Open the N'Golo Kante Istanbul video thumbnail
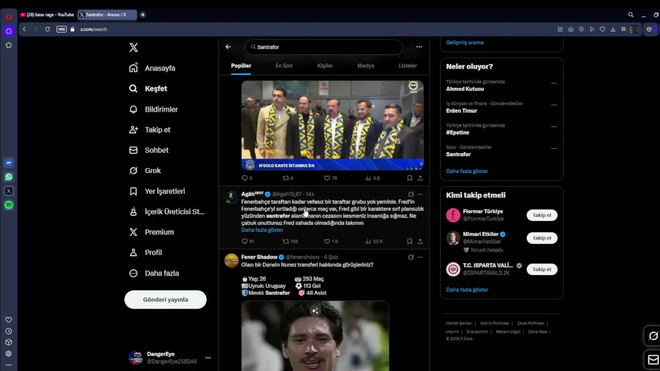The width and height of the screenshot is (660, 371). coord(333,125)
